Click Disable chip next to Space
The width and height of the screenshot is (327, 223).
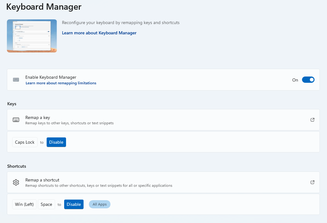pos(74,204)
